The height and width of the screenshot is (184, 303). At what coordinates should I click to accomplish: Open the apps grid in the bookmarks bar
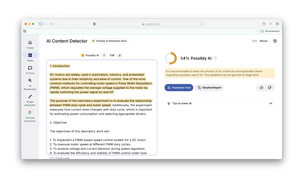[x=24, y=31]
